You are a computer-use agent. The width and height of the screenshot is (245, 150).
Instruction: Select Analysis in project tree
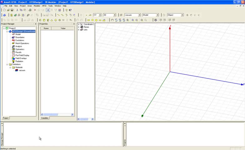(x=19, y=46)
